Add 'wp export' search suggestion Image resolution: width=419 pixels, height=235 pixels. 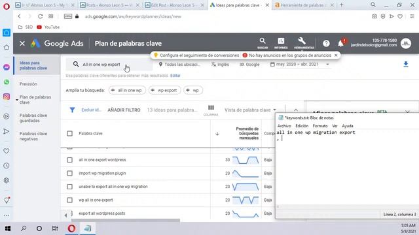tap(164, 90)
